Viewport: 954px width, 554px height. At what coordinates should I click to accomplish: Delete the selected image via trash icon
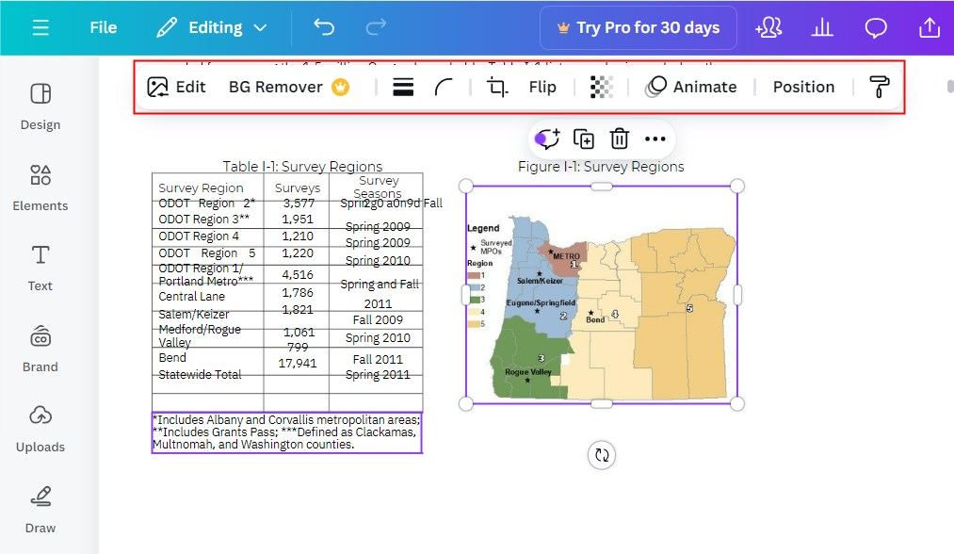(619, 138)
